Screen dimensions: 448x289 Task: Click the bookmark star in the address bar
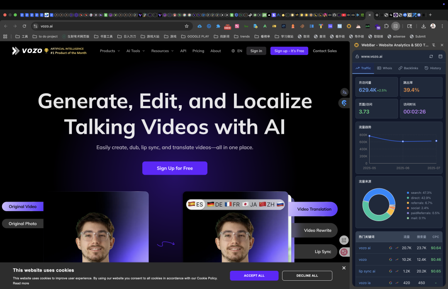(x=187, y=26)
